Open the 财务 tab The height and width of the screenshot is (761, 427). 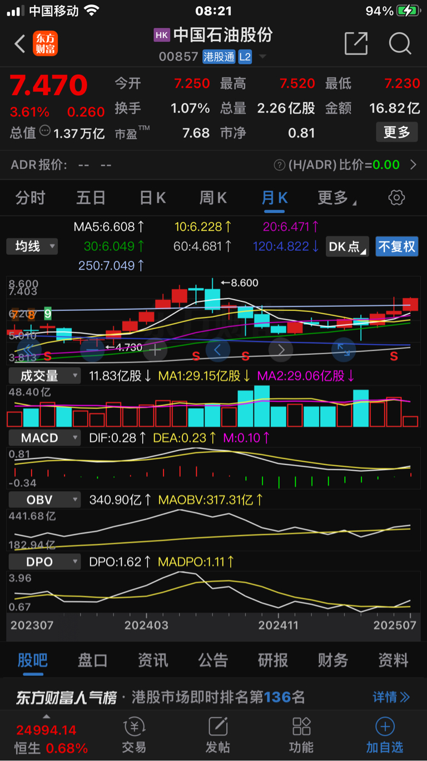click(333, 661)
